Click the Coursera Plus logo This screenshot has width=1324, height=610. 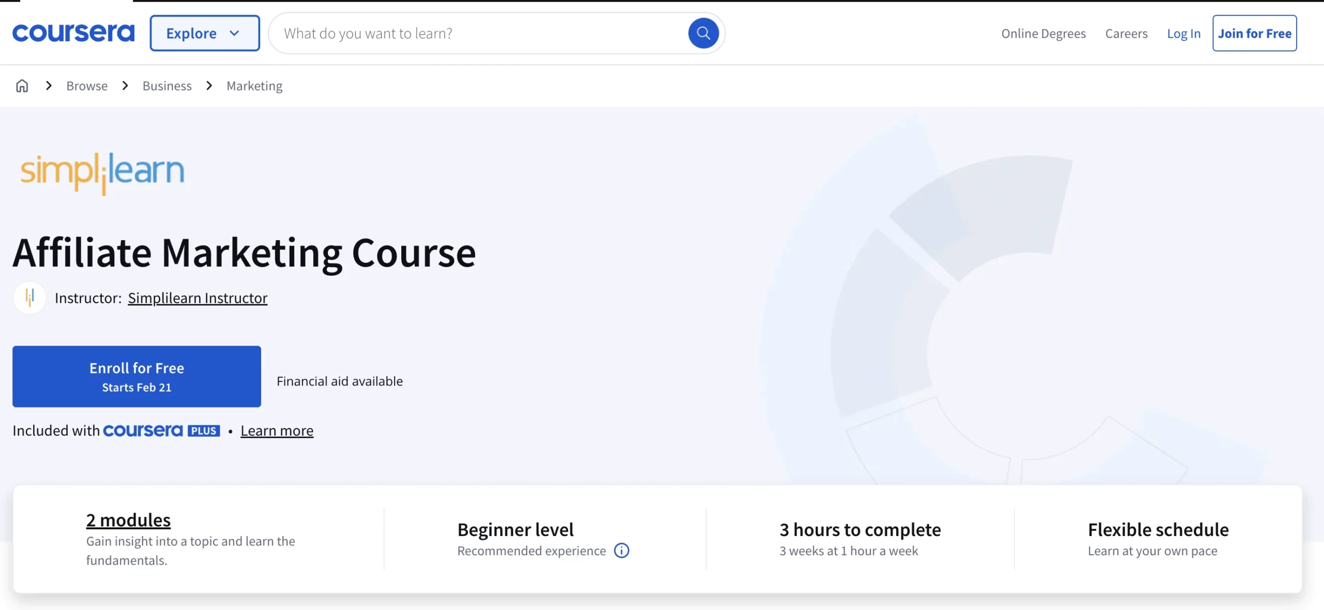161,430
